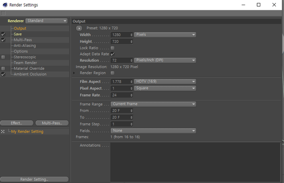This screenshot has height=183, width=284.
Task: Select Multi-Pass in the settings list
Action: click(23, 40)
